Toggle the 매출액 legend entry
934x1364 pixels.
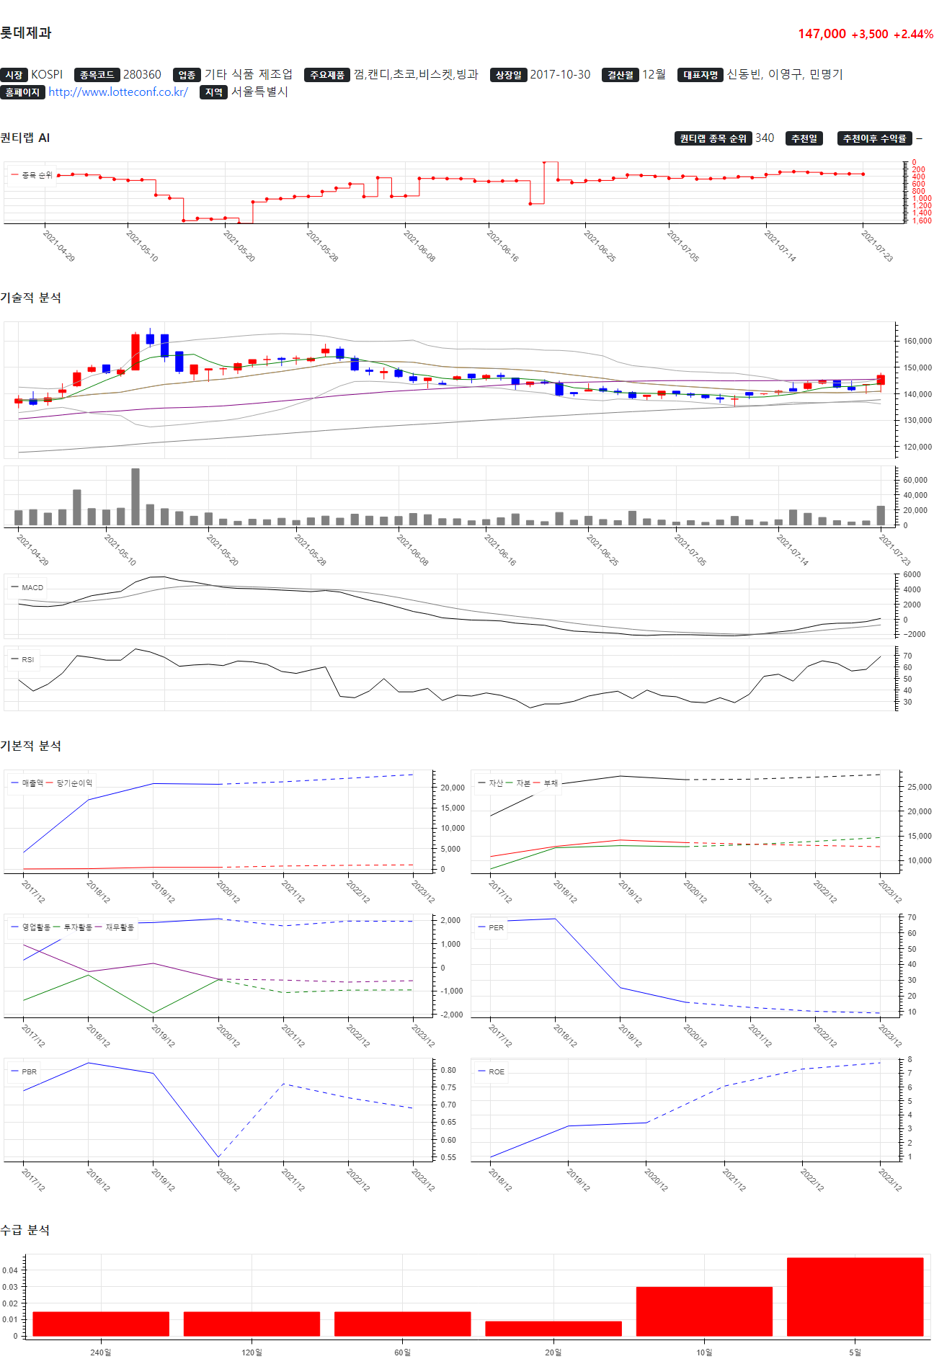point(27,783)
